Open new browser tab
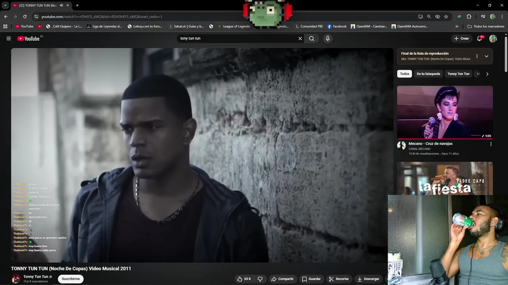The height and width of the screenshot is (285, 508). [x=77, y=5]
